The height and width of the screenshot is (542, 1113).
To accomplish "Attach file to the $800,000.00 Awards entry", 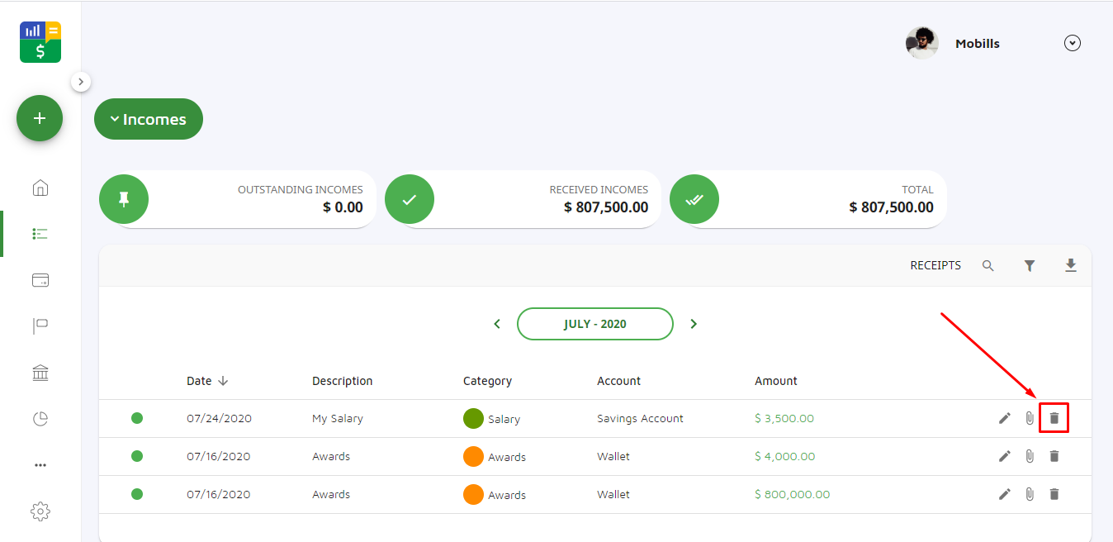I will click(x=1030, y=494).
